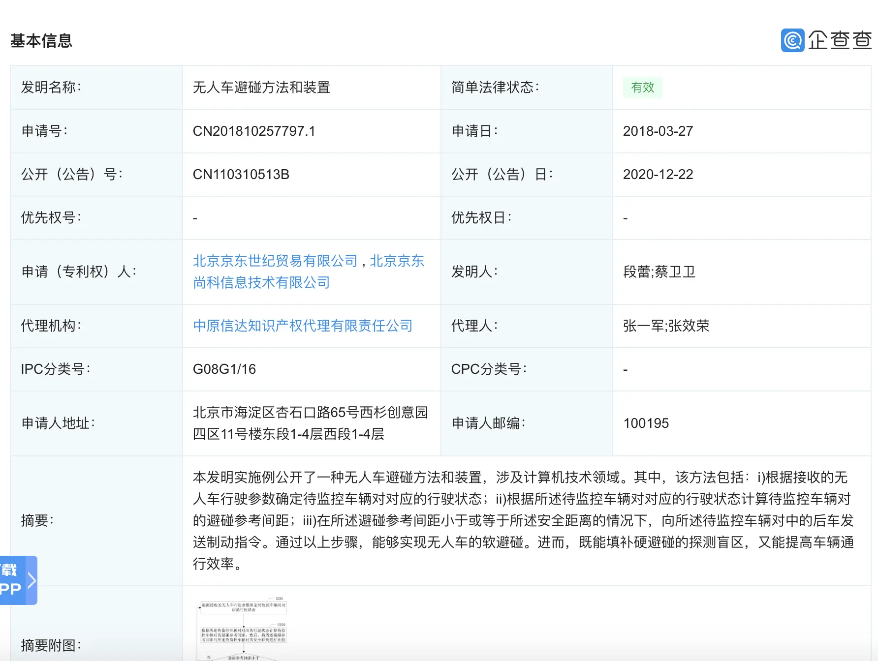
Task: Click the 申请日 field label
Action: [x=474, y=131]
